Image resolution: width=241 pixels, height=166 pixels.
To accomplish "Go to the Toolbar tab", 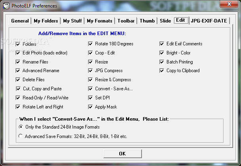I will point(126,21).
